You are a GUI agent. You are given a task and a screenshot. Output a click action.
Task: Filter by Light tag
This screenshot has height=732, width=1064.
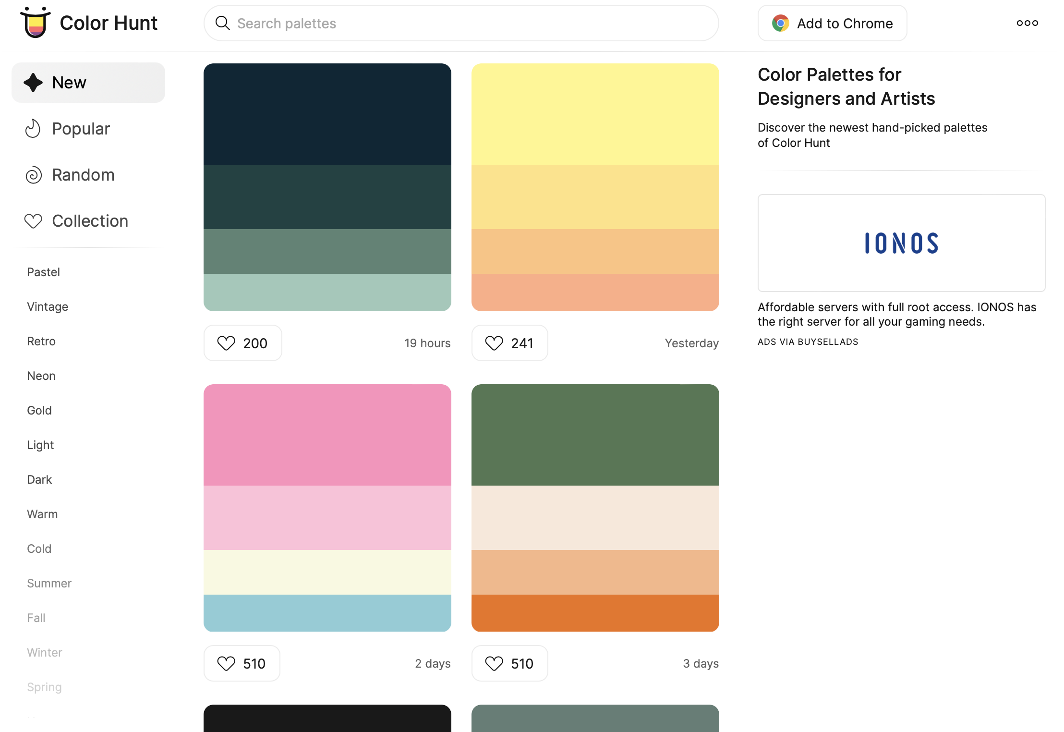click(x=40, y=445)
